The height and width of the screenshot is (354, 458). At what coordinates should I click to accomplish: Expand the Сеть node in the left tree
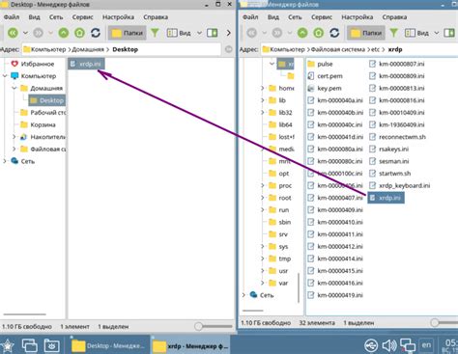click(5, 161)
